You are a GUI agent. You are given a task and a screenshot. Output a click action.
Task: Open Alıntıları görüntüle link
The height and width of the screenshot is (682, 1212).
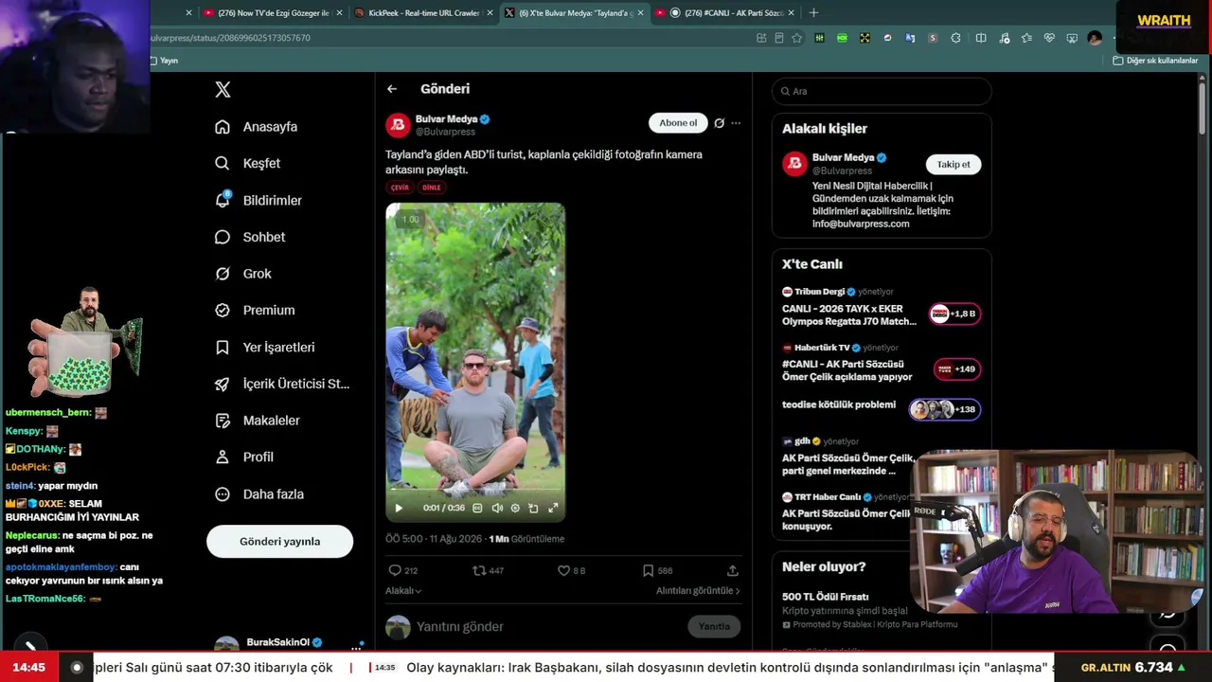(x=698, y=590)
